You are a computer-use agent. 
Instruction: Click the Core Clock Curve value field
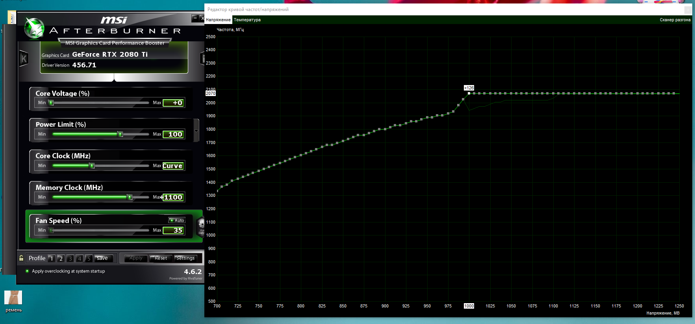[174, 166]
